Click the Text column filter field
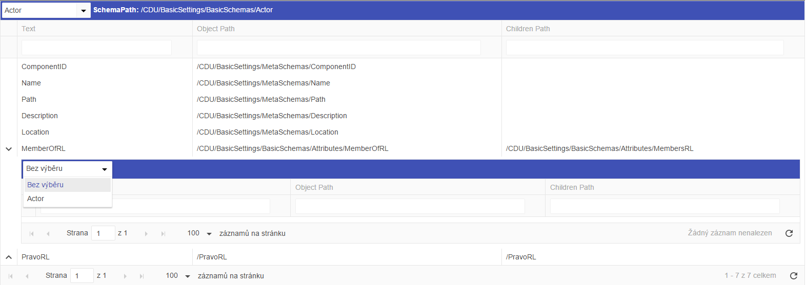The height and width of the screenshot is (285, 806). [96, 48]
